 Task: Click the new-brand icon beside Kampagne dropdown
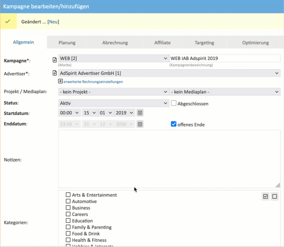point(54,60)
